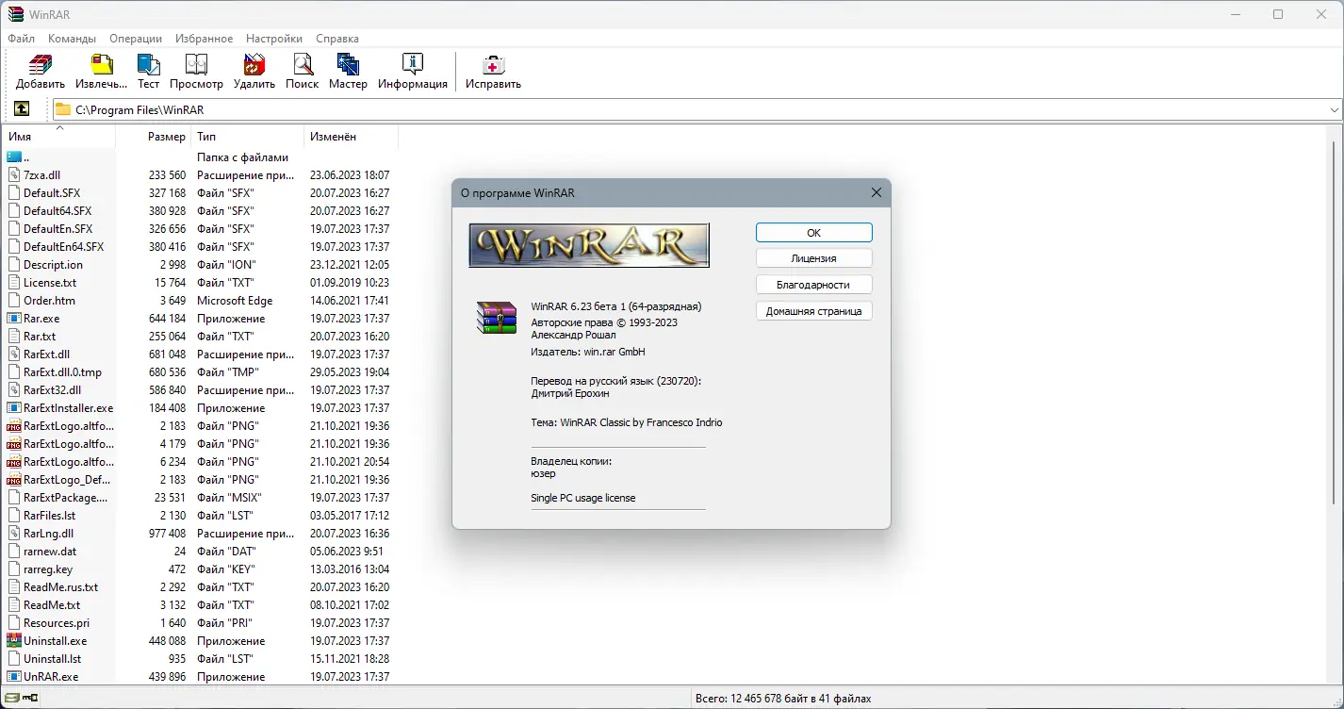Screen dimensions: 1344x709
Task: Click the Добавить (Add) toolbar icon
Action: pos(41,65)
